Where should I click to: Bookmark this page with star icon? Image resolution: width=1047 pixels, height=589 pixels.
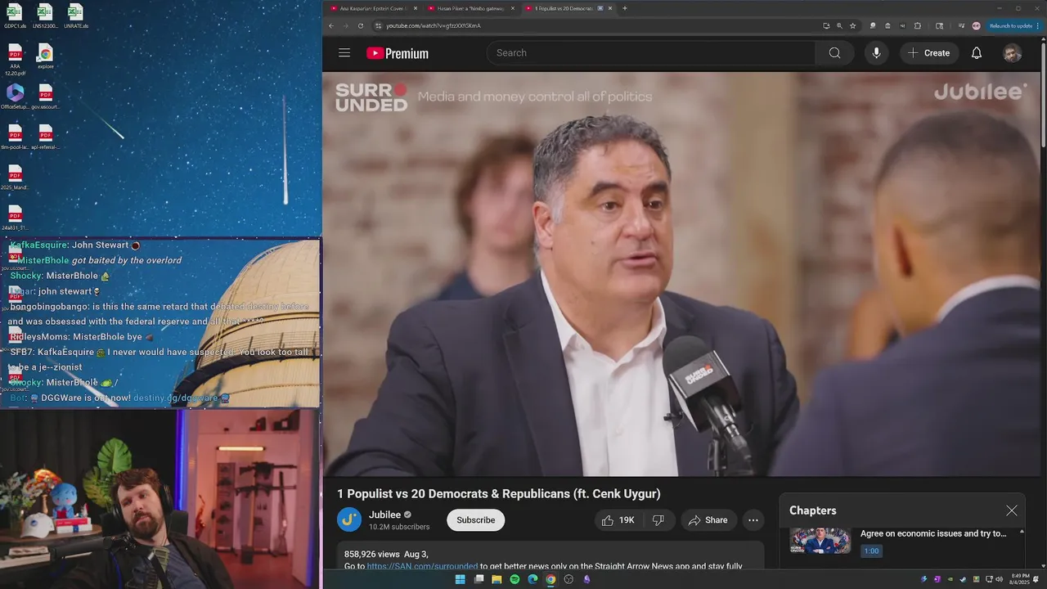pyautogui.click(x=853, y=25)
